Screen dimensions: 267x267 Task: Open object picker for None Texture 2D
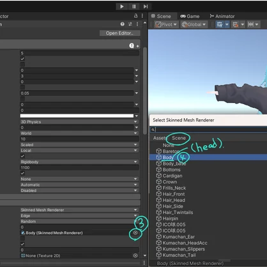point(135,256)
